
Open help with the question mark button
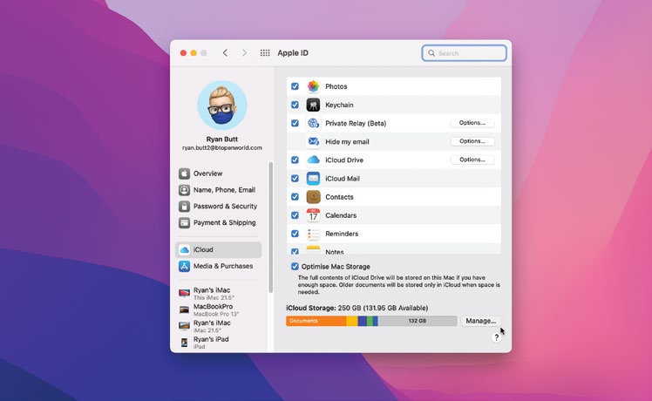point(496,337)
